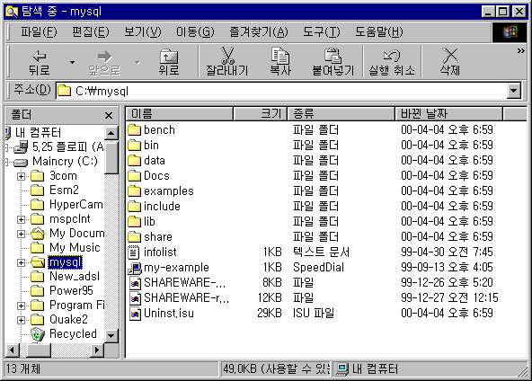Sort by 바뀐 날짜 column header
This screenshot has width=532, height=381.
[448, 113]
